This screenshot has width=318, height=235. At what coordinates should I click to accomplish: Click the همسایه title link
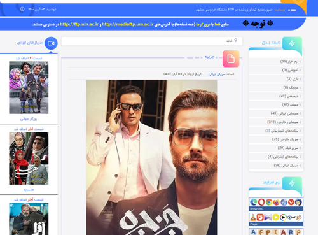click(29, 190)
